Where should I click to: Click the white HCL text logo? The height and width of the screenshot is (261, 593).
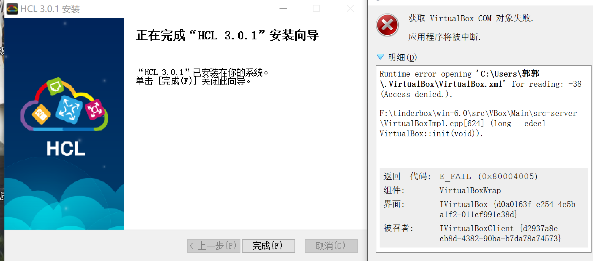coord(65,149)
